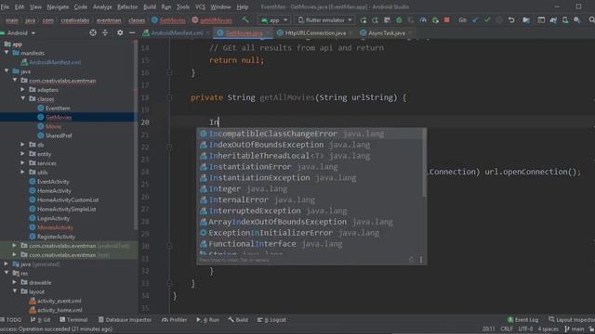Screen dimensions: 595x334
Task: Open the File menu
Action: pos(5,6)
